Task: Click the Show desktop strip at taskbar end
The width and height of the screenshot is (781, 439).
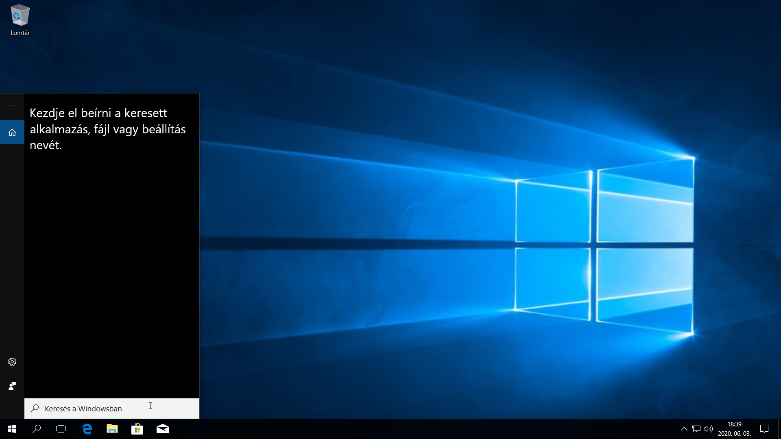Action: tap(779, 429)
